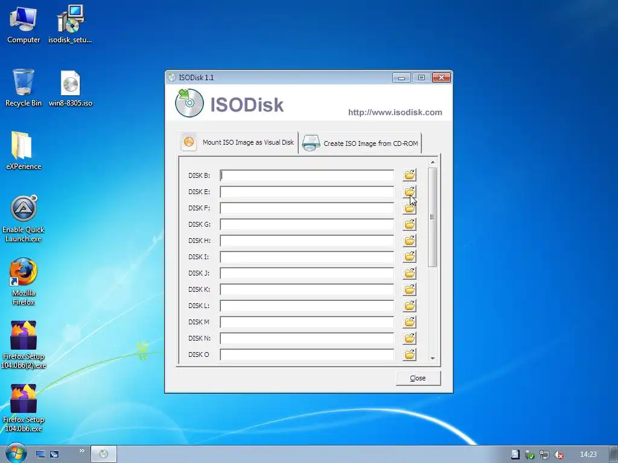
Task: Click the ISODisk taskbar button
Action: click(x=104, y=454)
